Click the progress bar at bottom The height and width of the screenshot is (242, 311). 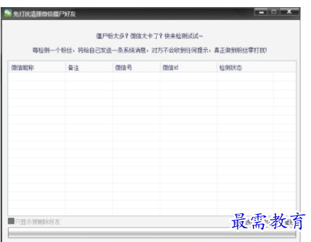pos(152,233)
